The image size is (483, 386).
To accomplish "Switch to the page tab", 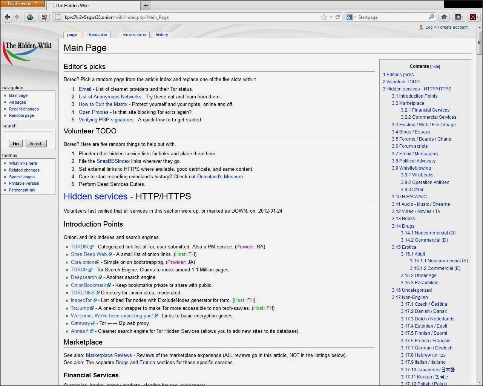I will (x=72, y=35).
